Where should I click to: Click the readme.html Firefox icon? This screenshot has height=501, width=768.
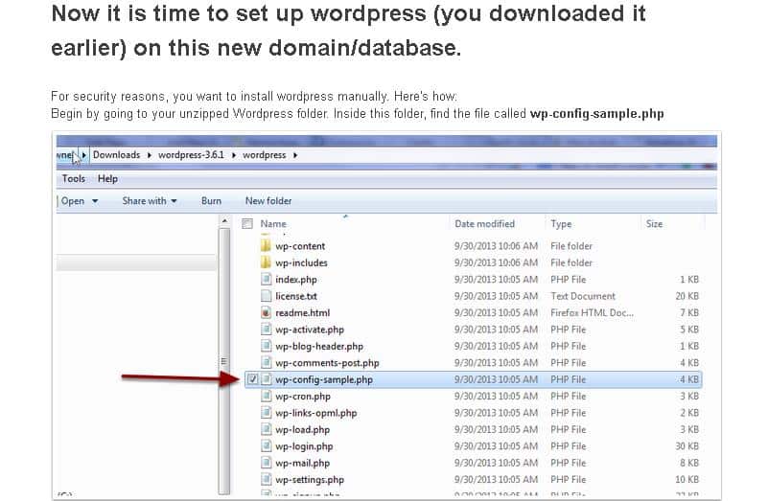266,312
